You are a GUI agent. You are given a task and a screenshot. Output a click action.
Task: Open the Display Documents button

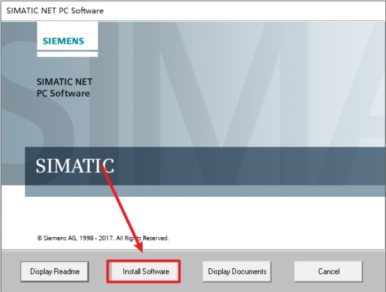(x=237, y=271)
